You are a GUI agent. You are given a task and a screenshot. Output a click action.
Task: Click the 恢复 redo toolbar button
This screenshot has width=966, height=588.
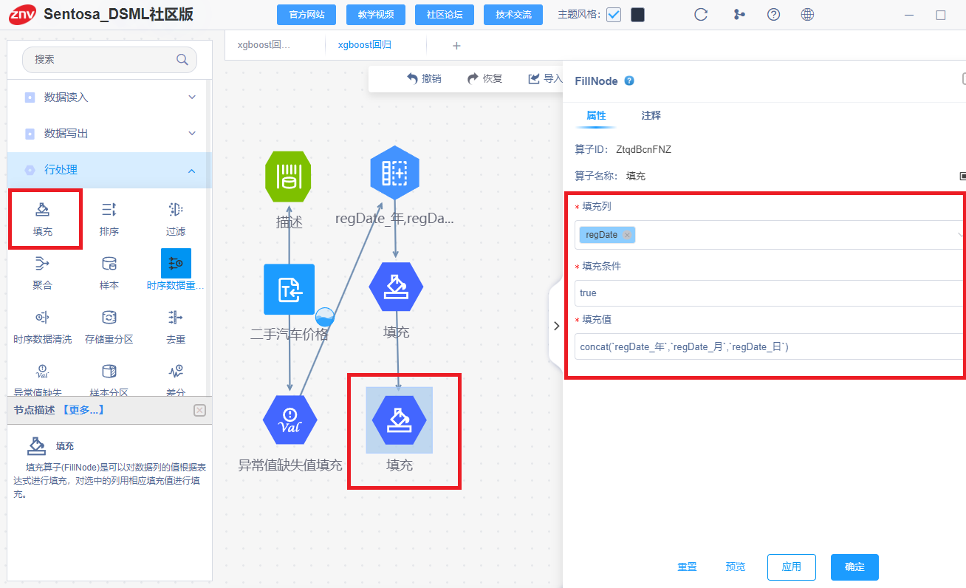click(485, 78)
